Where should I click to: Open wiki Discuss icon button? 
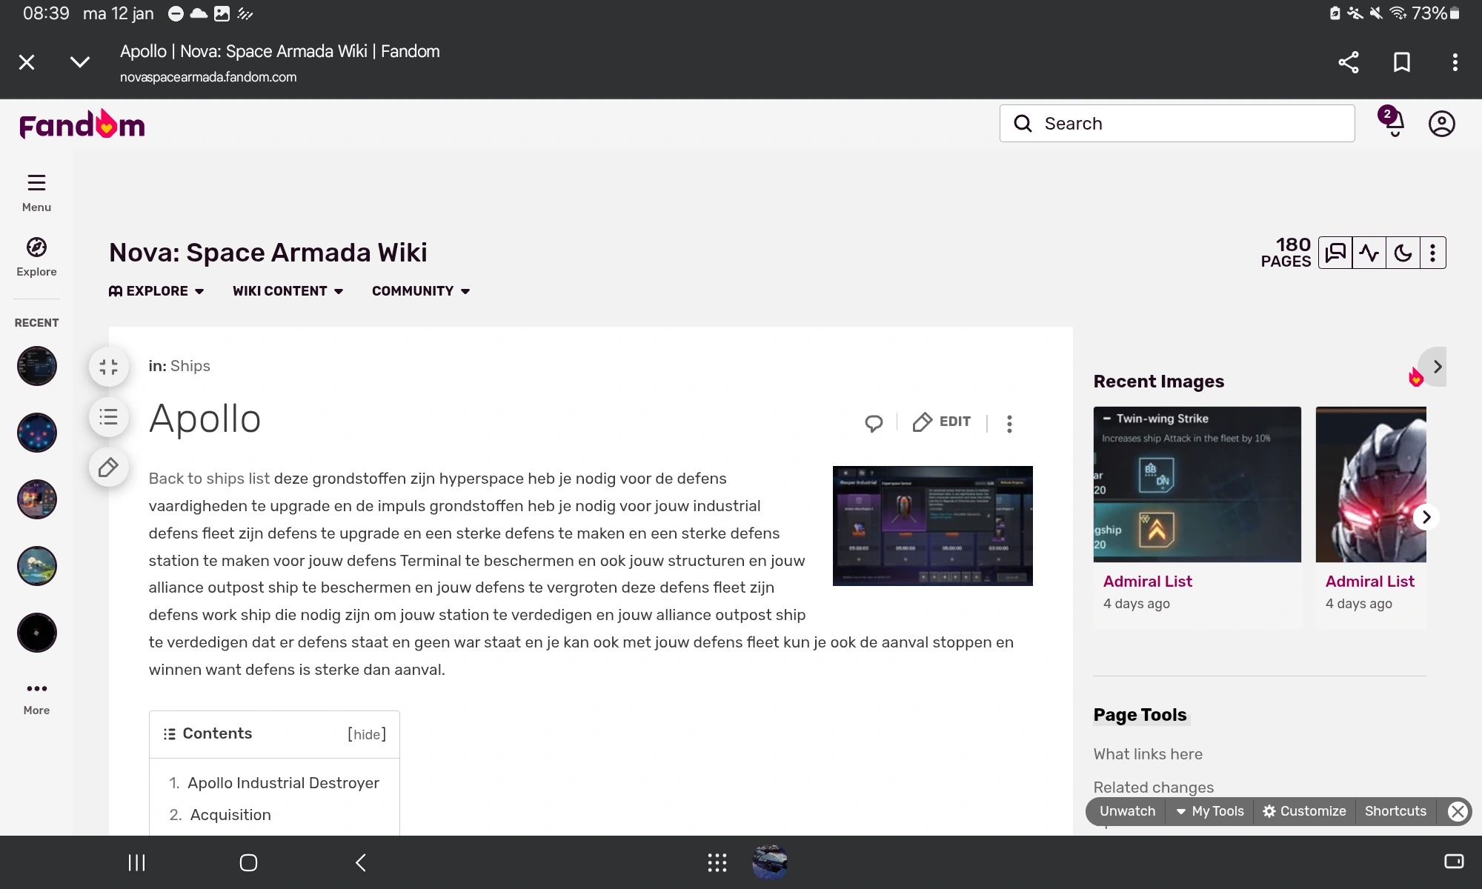tap(1335, 253)
